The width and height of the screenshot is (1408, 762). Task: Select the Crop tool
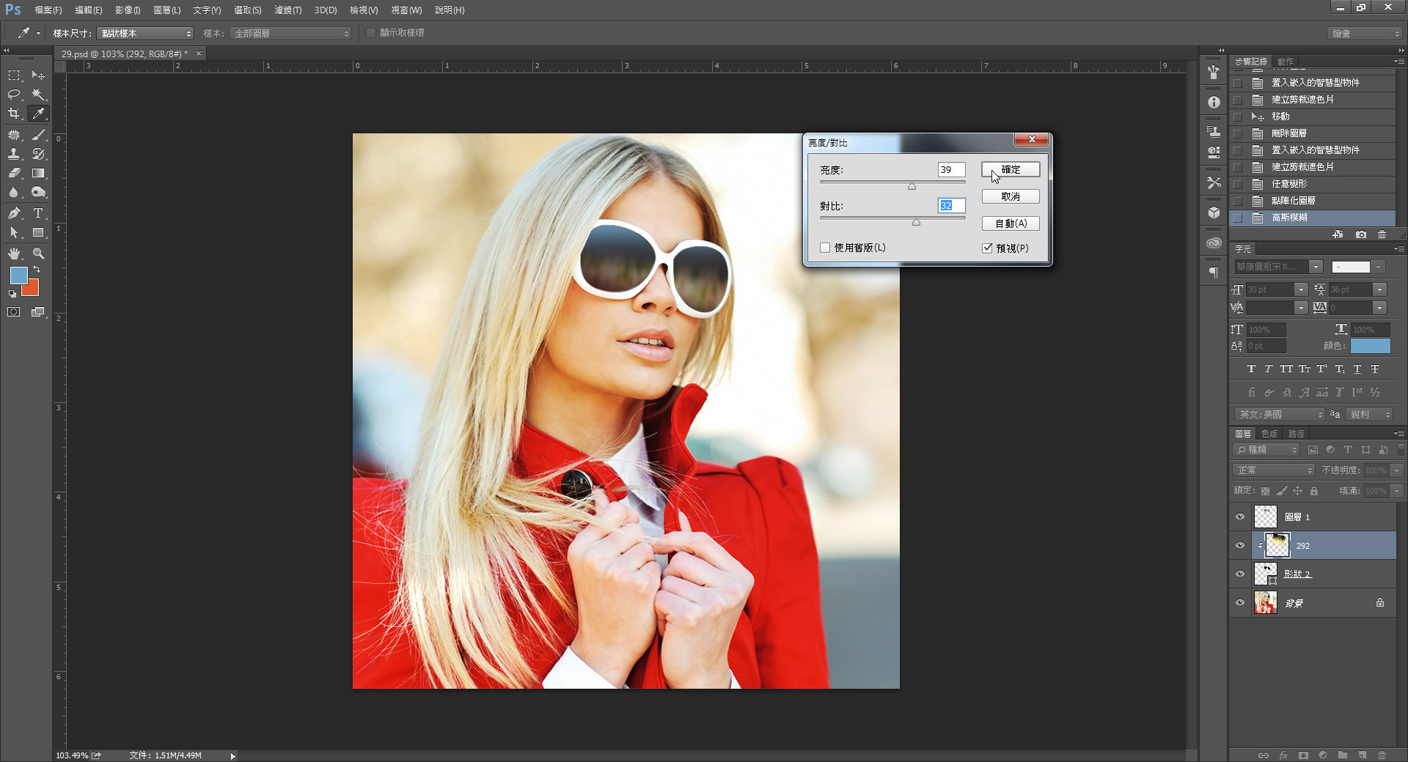tap(14, 114)
